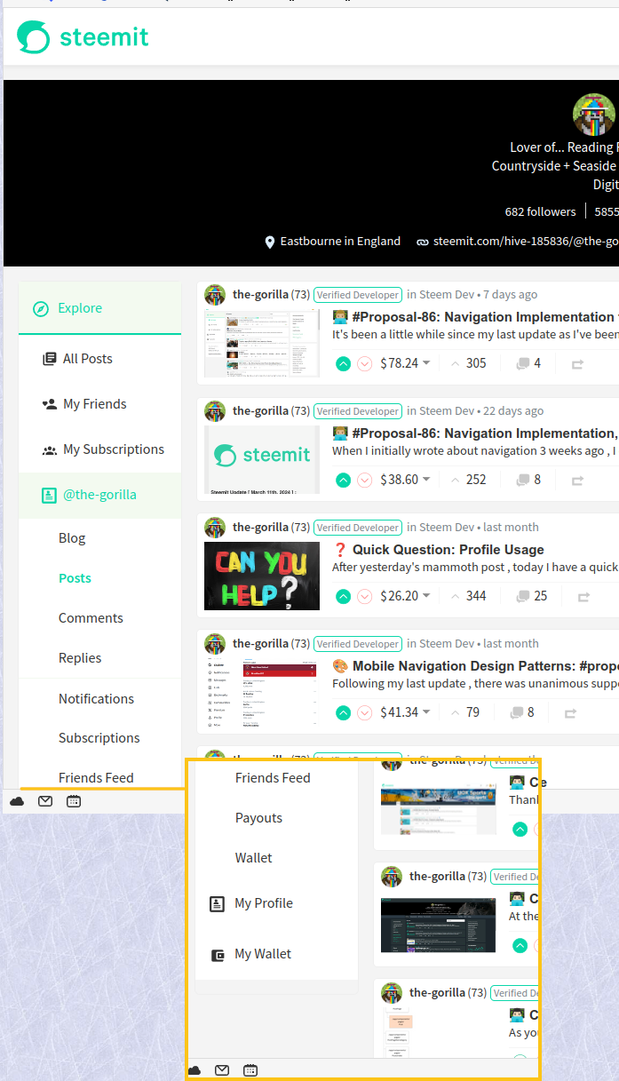Click the 'last month' timestamp on the Quick Question post
This screenshot has height=1081, width=619.
511,528
